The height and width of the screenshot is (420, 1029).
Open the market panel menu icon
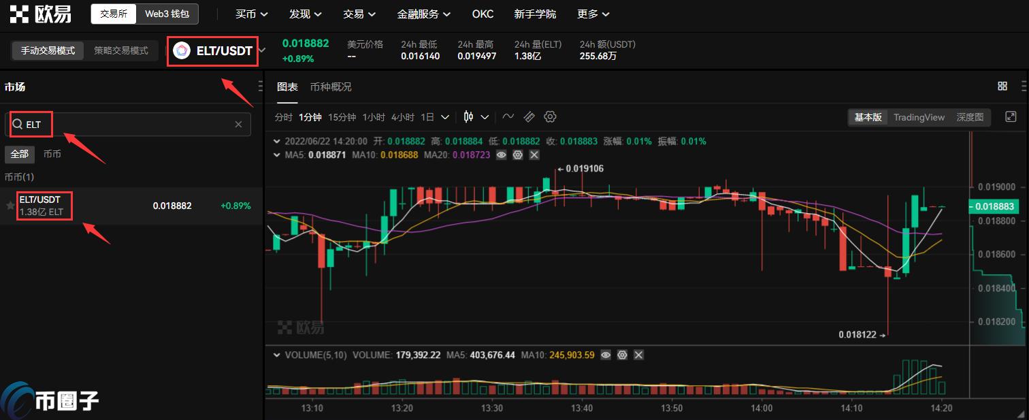[260, 86]
